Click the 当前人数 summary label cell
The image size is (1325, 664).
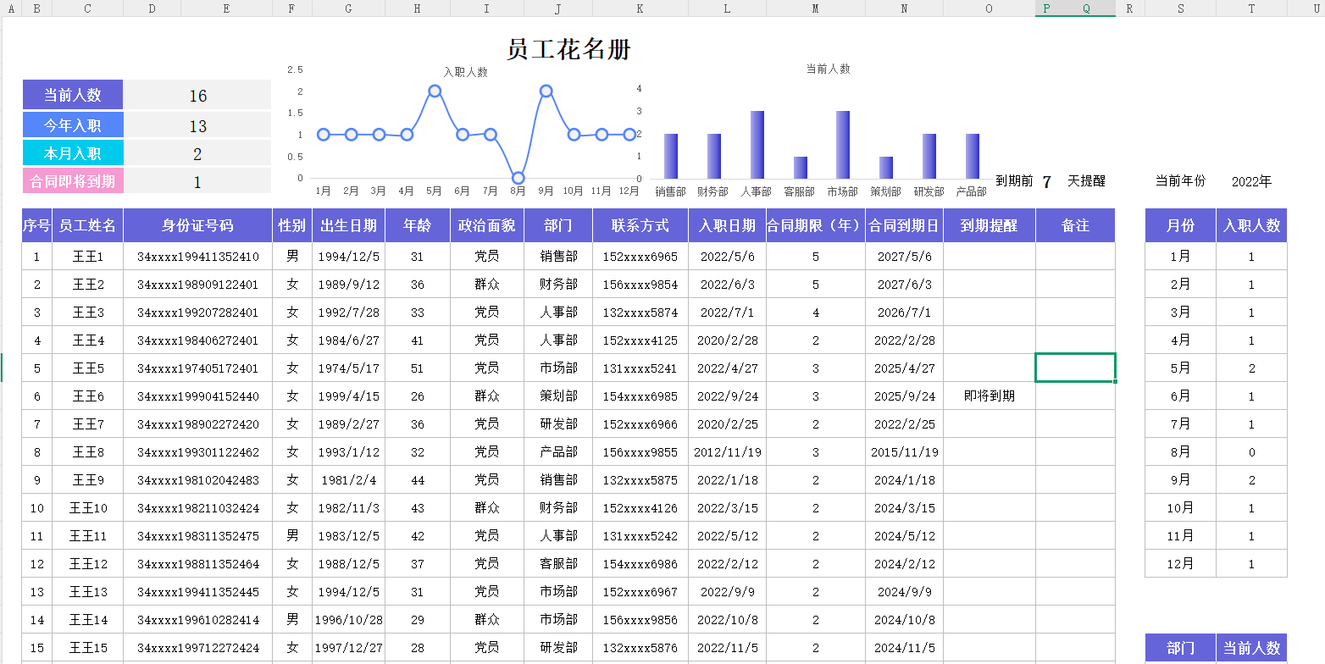tap(73, 95)
